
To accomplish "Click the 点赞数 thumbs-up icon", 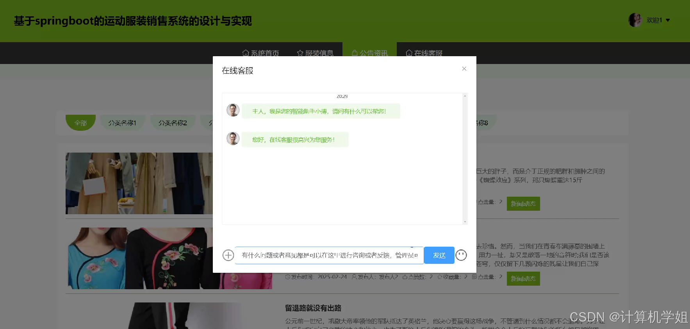I will pos(405,277).
